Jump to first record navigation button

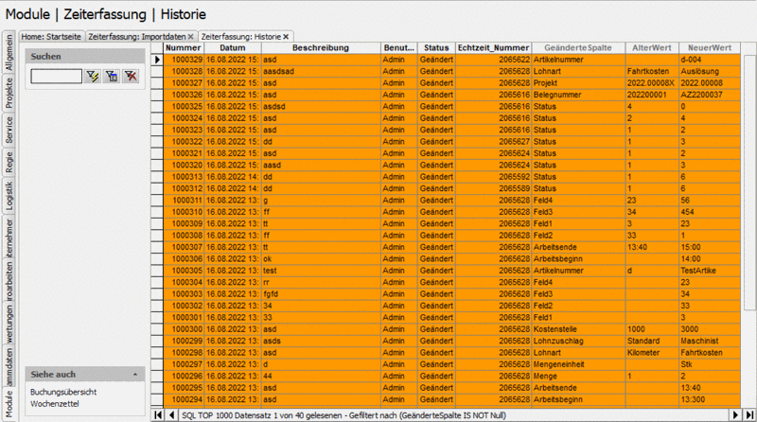coord(158,414)
